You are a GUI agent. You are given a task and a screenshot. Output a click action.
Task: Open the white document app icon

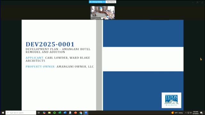70,113
